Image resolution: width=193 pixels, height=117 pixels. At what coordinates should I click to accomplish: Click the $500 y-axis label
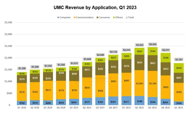point(9,93)
